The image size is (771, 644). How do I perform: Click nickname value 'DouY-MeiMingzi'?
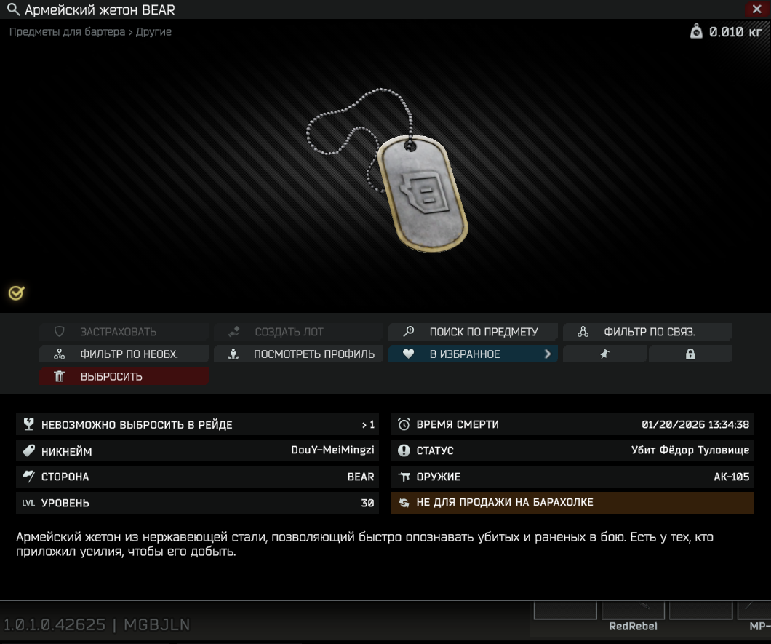coord(332,450)
